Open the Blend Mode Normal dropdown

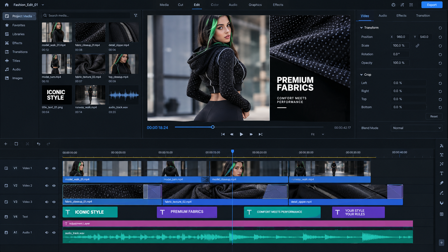(416, 128)
